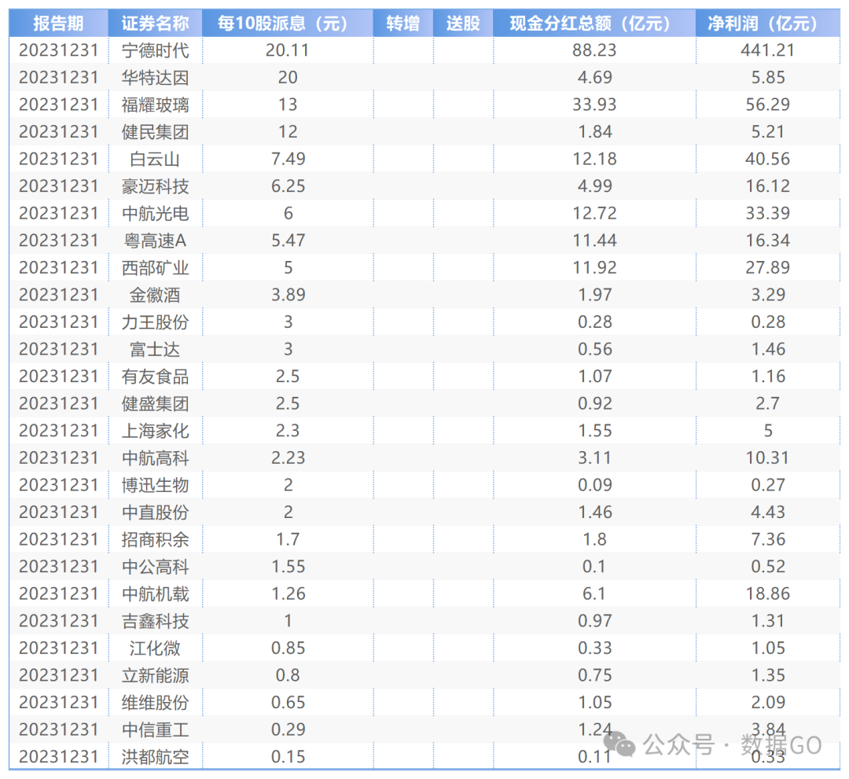Click the cash dividend total 12.72
The height and width of the screenshot is (779, 849).
(x=594, y=213)
